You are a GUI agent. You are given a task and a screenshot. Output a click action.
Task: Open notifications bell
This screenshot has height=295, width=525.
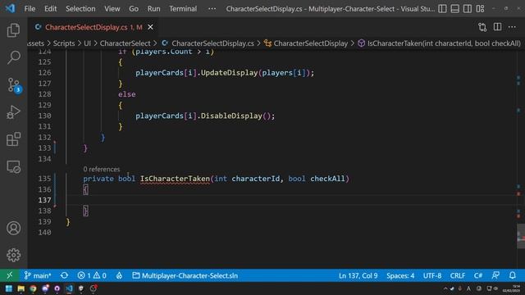coord(512,275)
